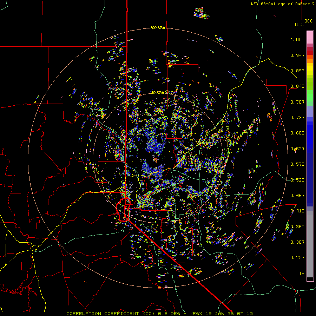Click the 0.253 scale value

[297, 258]
